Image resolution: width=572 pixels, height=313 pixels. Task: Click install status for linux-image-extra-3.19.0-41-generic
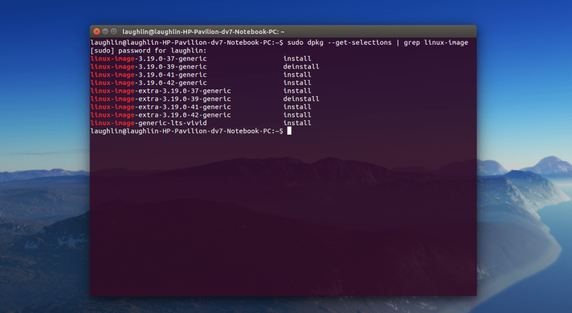297,107
